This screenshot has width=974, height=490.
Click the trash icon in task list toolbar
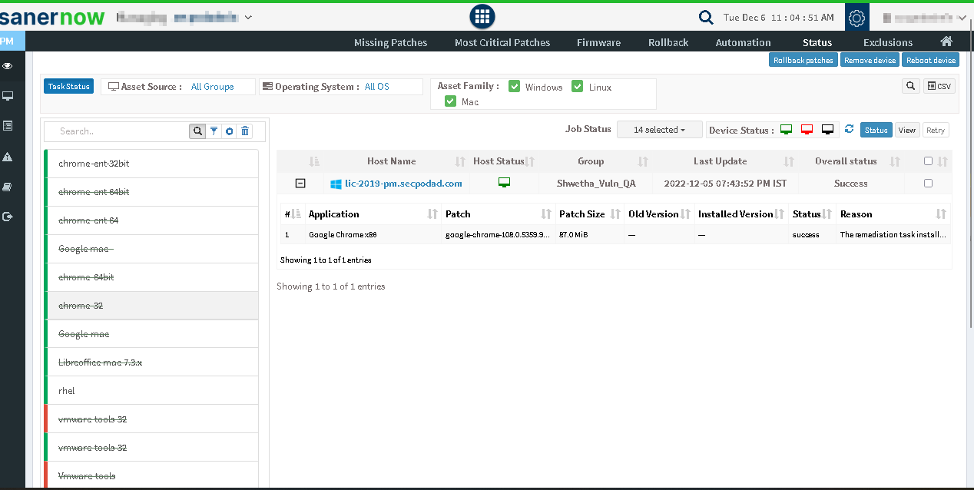[x=245, y=131]
